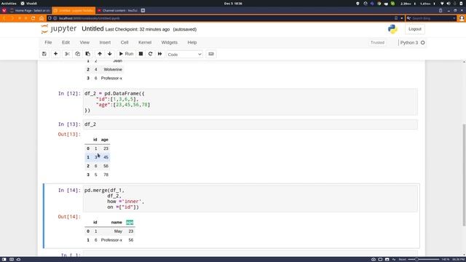The width and height of the screenshot is (466, 262).
Task: Select the Untitled Jupyter Notebook tab
Action: [x=74, y=10]
